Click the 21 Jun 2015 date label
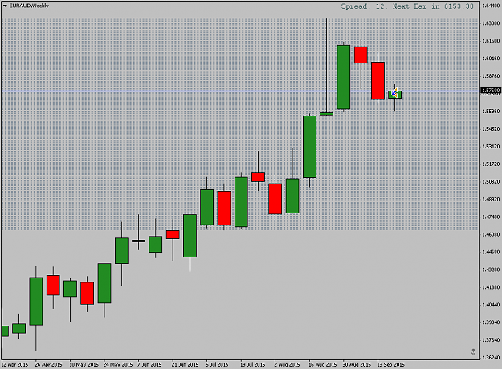 185,364
